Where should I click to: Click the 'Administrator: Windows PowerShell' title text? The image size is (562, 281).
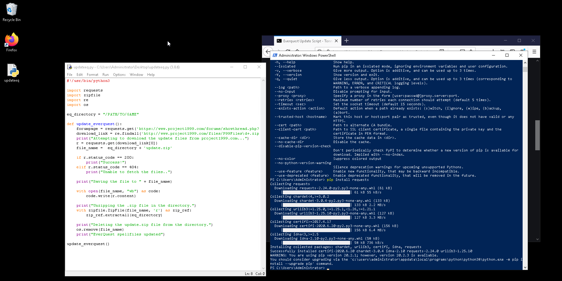pyautogui.click(x=307, y=55)
